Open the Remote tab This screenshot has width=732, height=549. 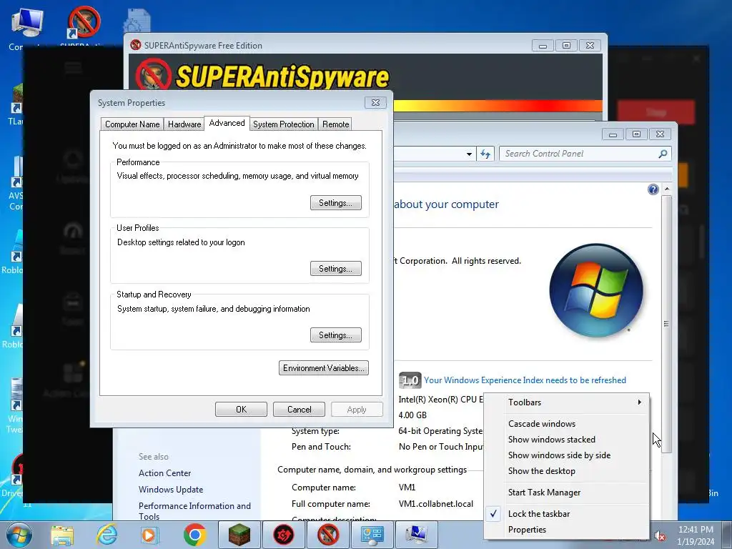tap(336, 124)
